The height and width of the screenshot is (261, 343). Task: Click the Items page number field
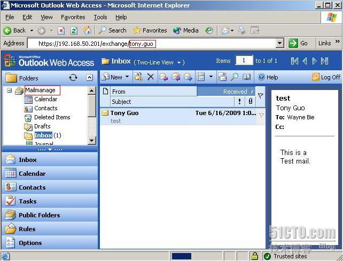[x=244, y=60]
